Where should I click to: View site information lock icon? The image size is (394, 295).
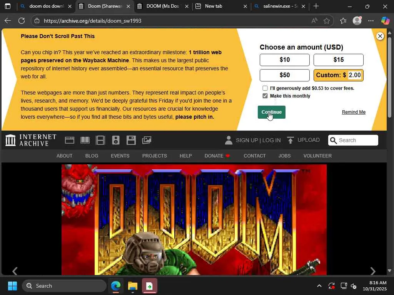pos(37,21)
